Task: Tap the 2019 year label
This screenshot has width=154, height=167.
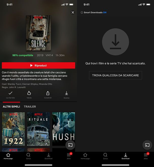Action: click(x=40, y=55)
